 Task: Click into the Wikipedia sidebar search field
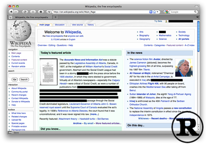click(20, 75)
